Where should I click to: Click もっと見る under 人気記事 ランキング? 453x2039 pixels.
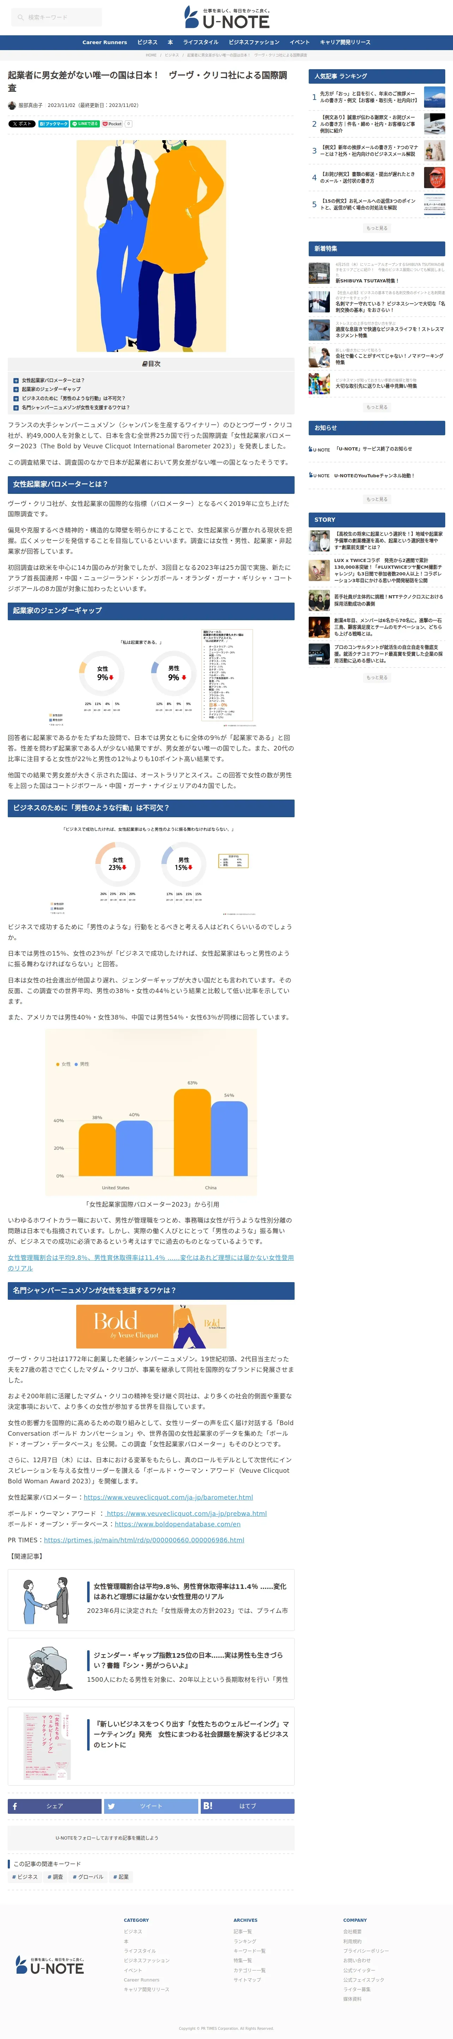(x=377, y=228)
